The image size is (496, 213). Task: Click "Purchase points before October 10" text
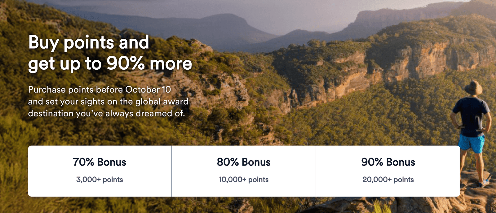[x=100, y=89]
